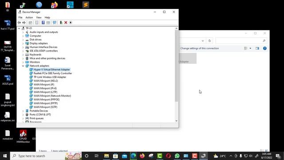284x160 pixels.
Task: Open WhatsApp from the taskbar
Action: 177,156
